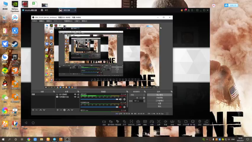
Task: Open the 查看(V) menu in OBS
Action: 49,21
